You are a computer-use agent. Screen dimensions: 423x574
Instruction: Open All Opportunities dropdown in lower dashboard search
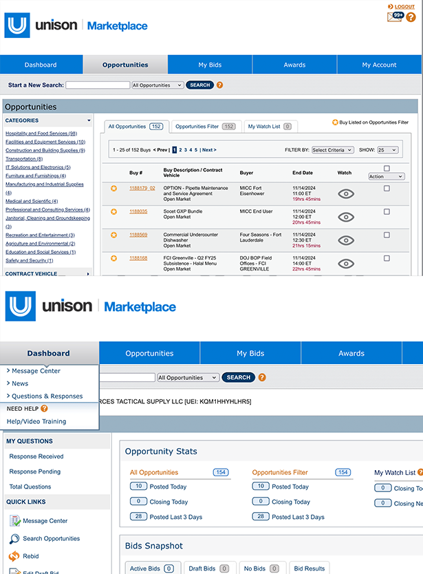point(188,377)
